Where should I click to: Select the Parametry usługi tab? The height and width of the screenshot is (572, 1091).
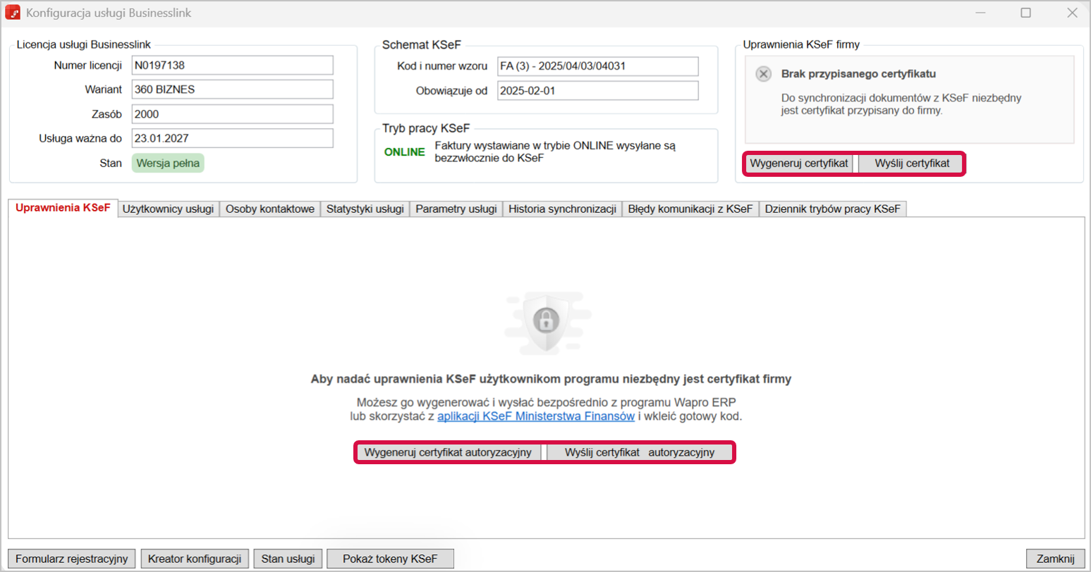point(456,209)
